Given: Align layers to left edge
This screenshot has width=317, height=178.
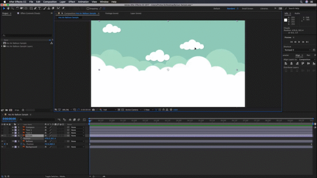Looking at the screenshot, I should click(286, 63).
